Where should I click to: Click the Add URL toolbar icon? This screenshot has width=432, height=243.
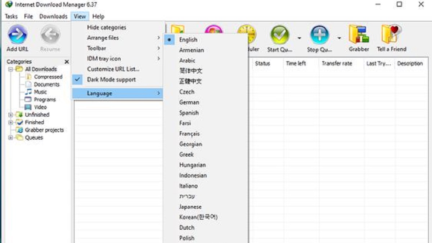[17, 35]
